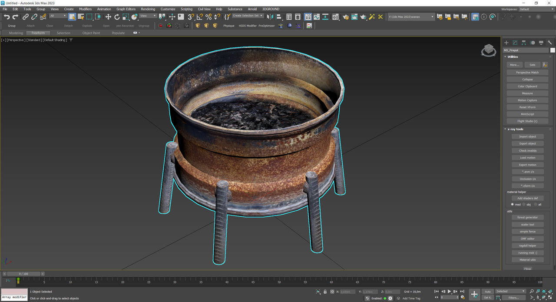The image size is (556, 302).
Task: Click the Rotate tool icon
Action: coord(117,17)
